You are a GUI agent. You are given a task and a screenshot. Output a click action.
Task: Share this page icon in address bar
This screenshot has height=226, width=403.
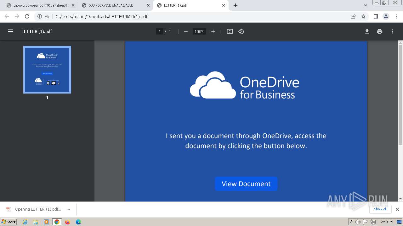pos(353,16)
